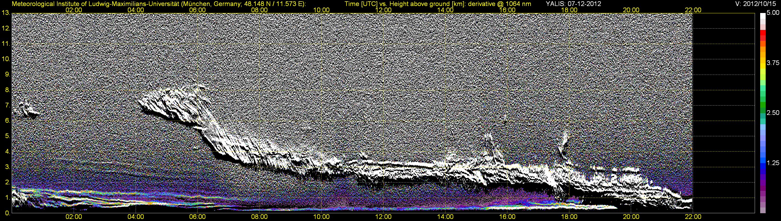Viewport: 781px width, 221px height.
Task: Click the 2.50 colorbar value
Action: click(x=773, y=113)
